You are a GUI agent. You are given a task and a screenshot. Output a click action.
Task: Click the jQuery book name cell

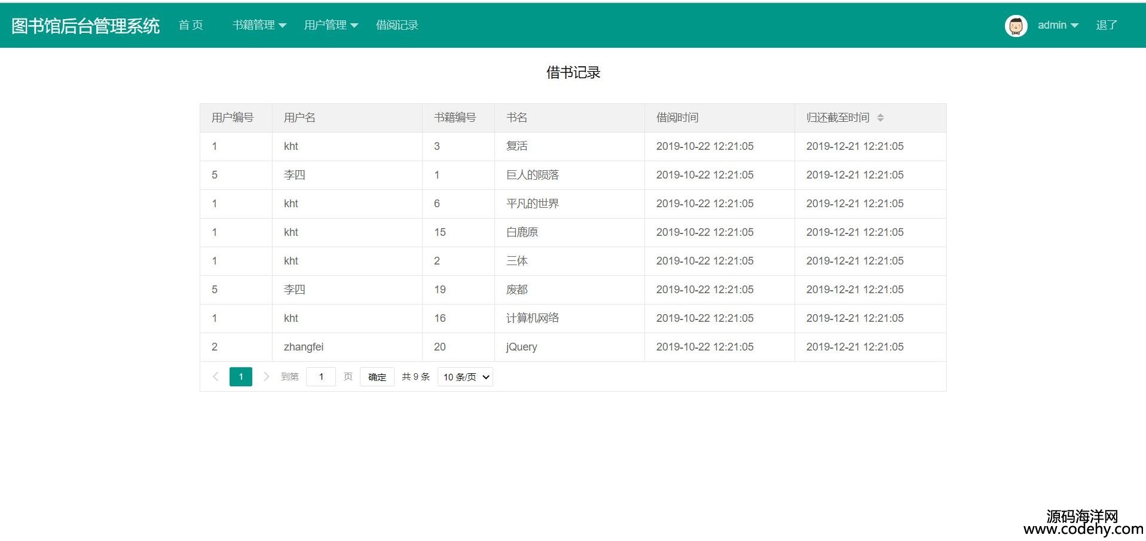pyautogui.click(x=521, y=347)
